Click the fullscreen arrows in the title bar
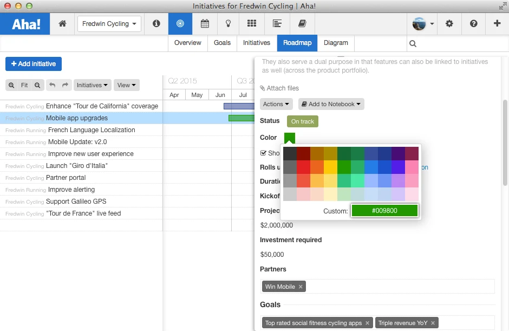 (503, 6)
